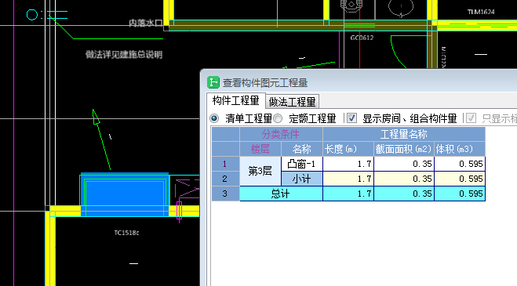Click the 凸窗-1 section area 0.35
The image size is (517, 286).
404,164
